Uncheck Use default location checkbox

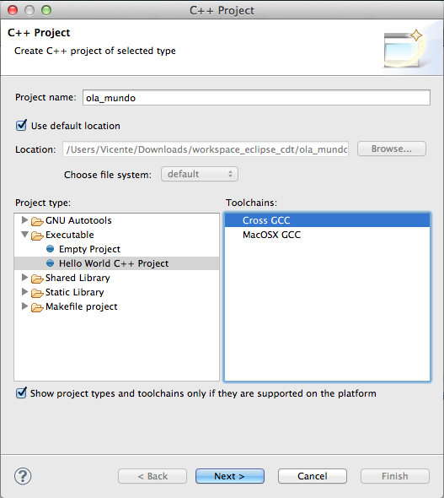[21, 126]
